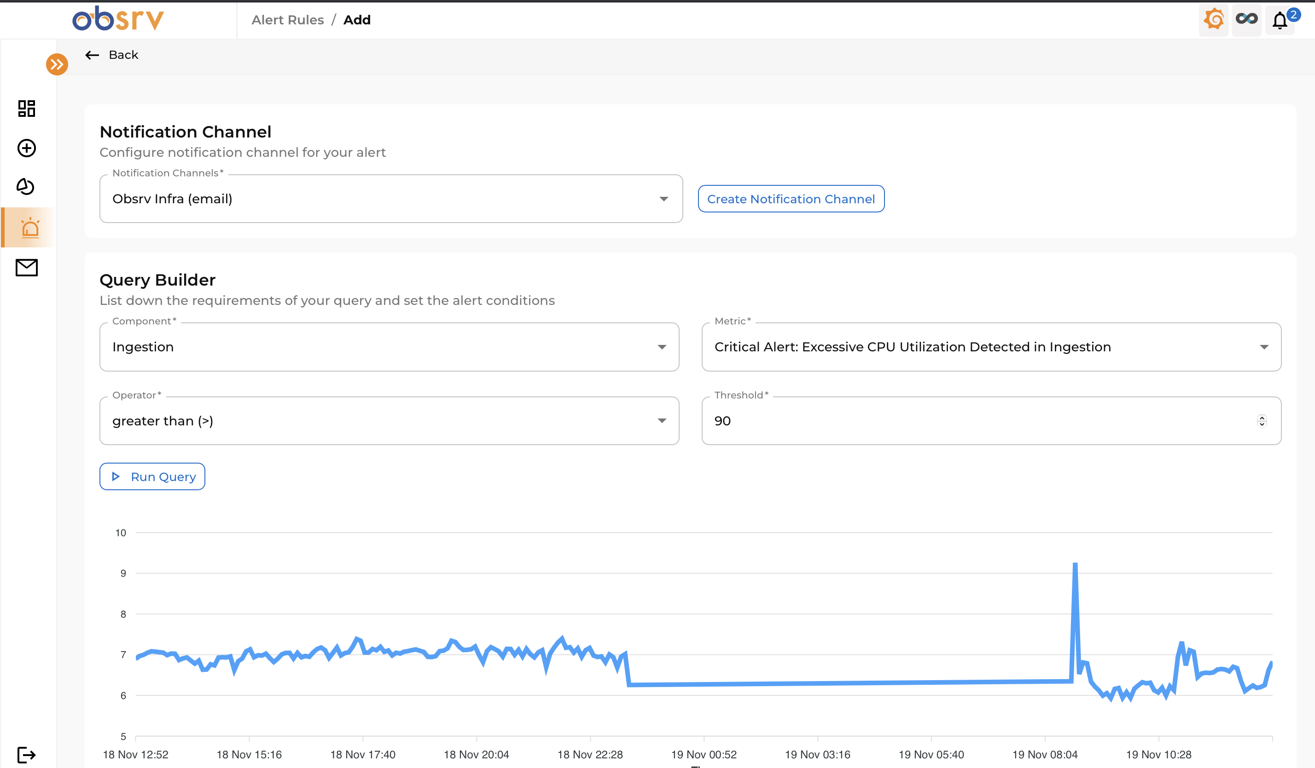Open the dashboard grid icon in sidebar
This screenshot has width=1315, height=768.
tap(27, 109)
